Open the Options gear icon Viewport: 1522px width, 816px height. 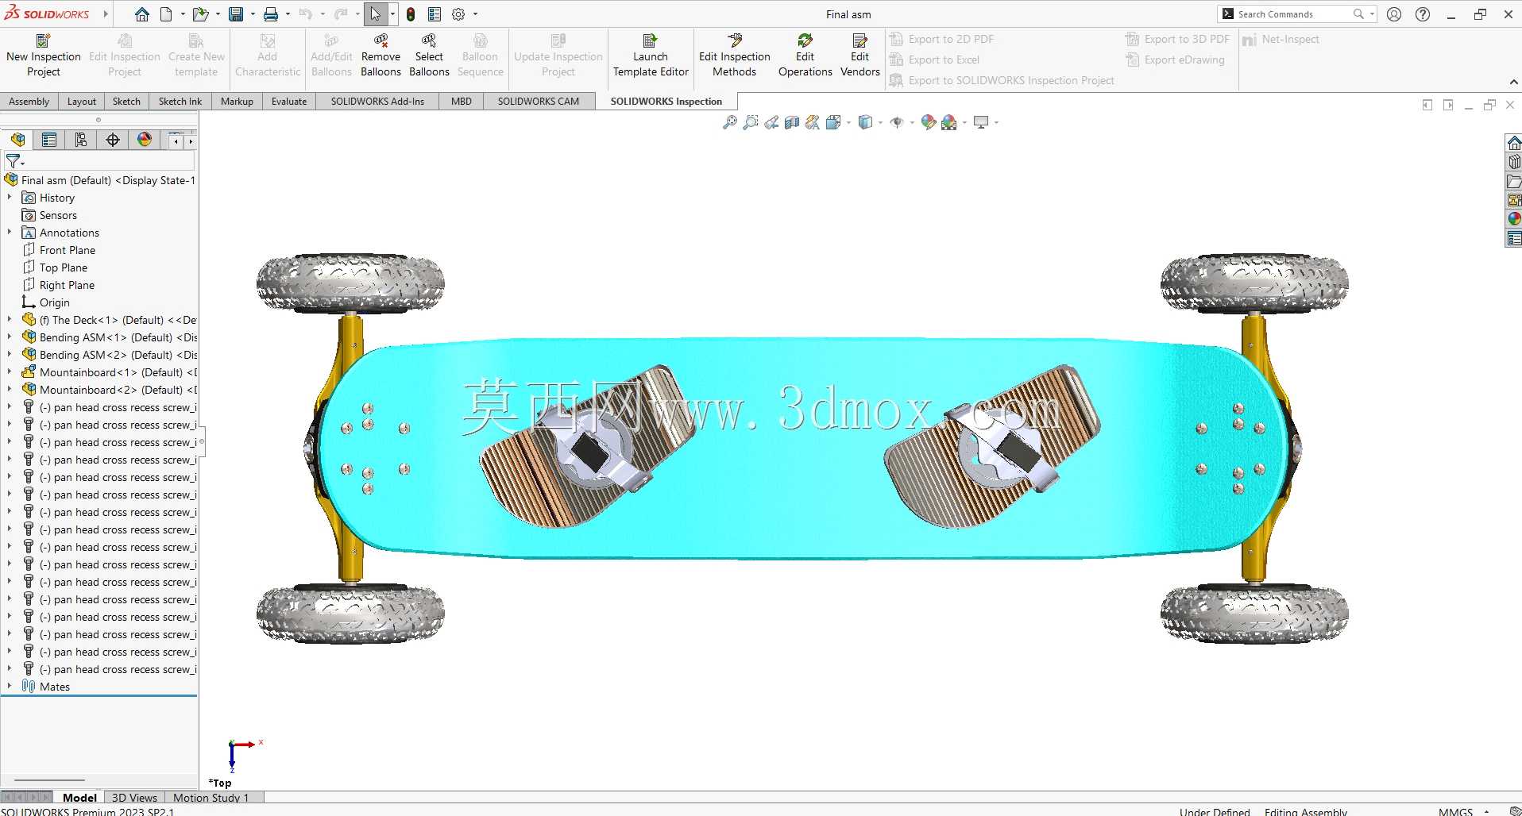tap(458, 14)
